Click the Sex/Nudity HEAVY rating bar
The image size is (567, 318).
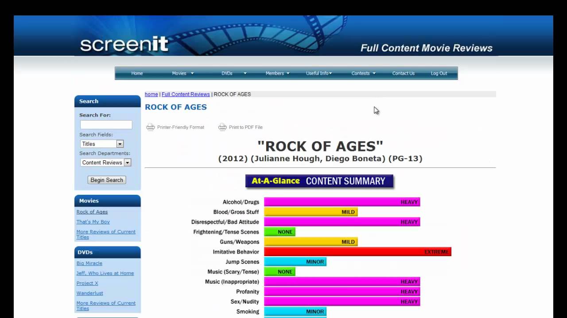tap(342, 302)
